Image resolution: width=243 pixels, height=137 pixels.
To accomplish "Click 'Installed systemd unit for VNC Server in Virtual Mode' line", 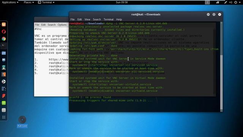I will pyautogui.click(x=117, y=78).
